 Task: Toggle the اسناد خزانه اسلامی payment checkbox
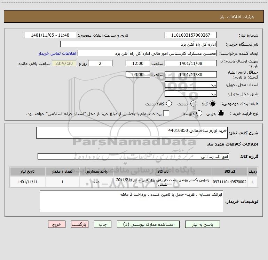tap(166, 113)
